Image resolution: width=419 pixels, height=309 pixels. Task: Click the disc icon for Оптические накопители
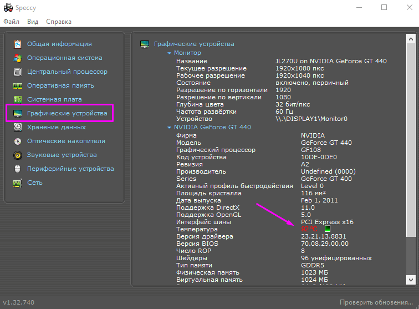(x=18, y=141)
